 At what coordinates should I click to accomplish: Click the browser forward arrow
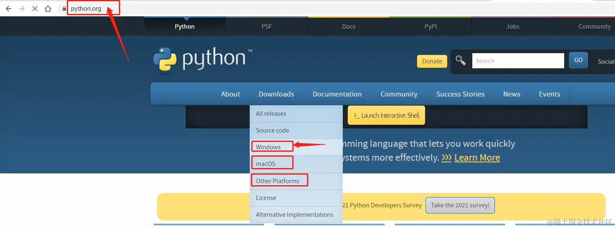[x=22, y=9]
